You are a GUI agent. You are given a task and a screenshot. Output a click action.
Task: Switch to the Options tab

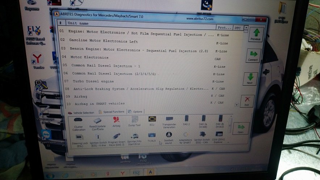point(135,112)
